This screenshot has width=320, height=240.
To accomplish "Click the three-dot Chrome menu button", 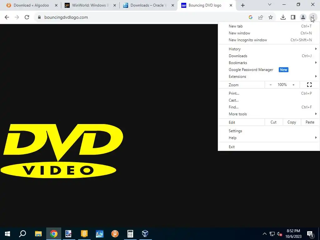I will coord(313,17).
